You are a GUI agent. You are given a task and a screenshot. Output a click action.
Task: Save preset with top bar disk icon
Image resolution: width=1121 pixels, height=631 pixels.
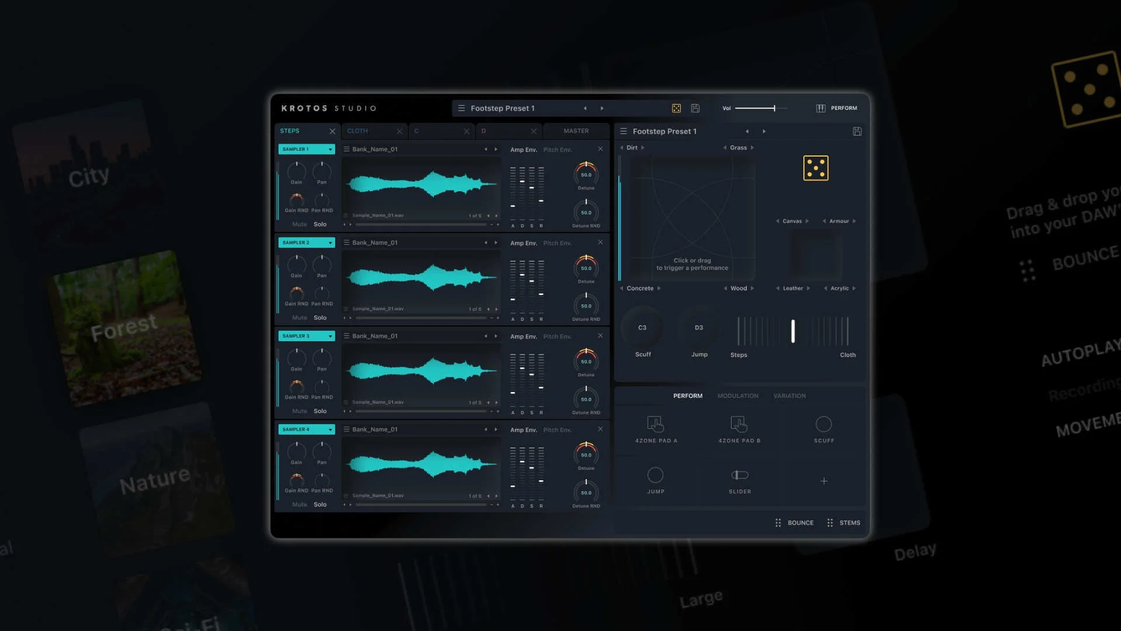[695, 108]
